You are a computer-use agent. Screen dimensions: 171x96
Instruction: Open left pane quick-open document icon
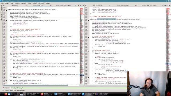point(4,6)
